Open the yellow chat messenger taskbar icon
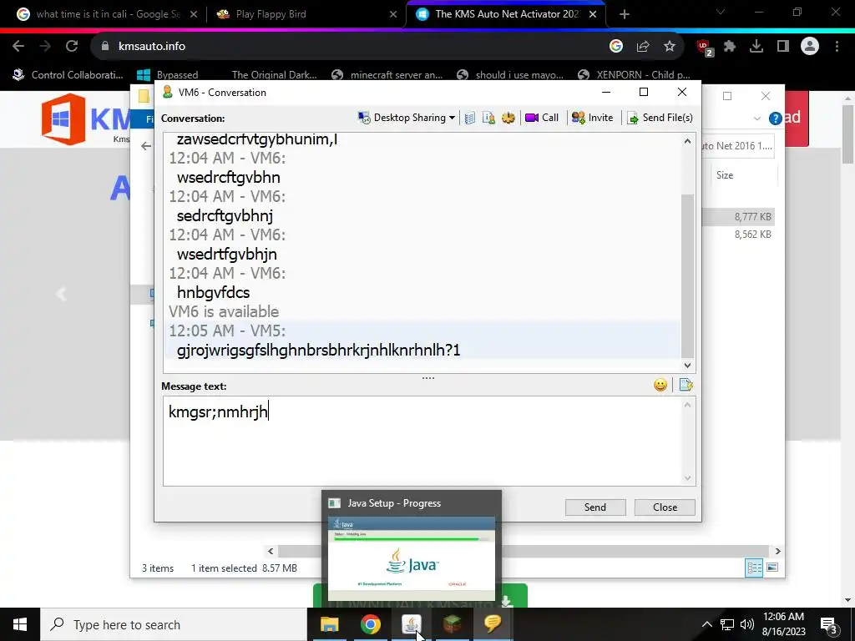The height and width of the screenshot is (641, 855). pos(493,624)
